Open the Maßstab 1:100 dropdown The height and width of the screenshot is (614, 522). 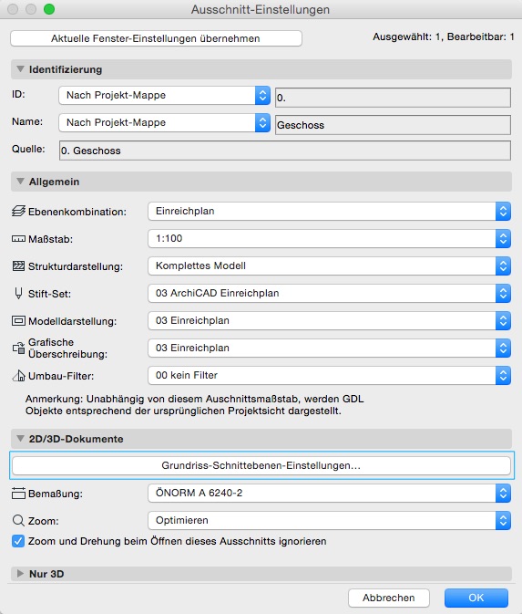pos(329,238)
